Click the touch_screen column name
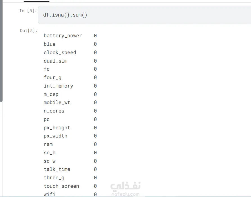 coord(61,186)
